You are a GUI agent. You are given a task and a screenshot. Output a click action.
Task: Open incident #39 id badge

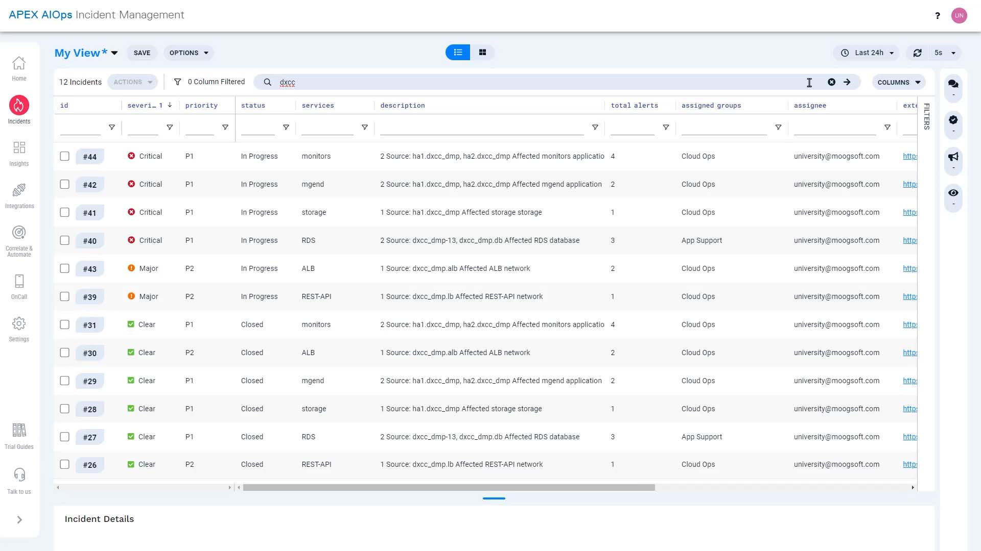click(x=90, y=297)
